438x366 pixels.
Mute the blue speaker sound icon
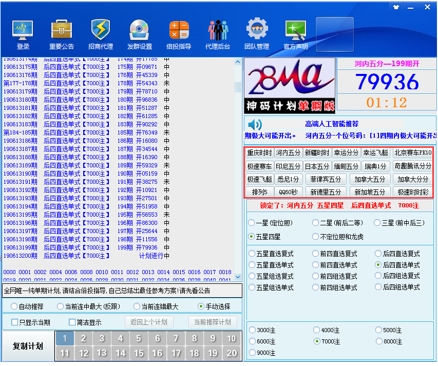pyautogui.click(x=255, y=125)
